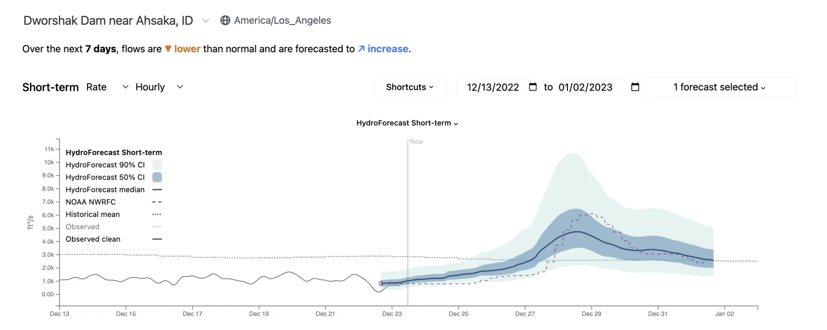Open the Shortcuts menu
Viewport: 827px width, 330px height.
(411, 87)
